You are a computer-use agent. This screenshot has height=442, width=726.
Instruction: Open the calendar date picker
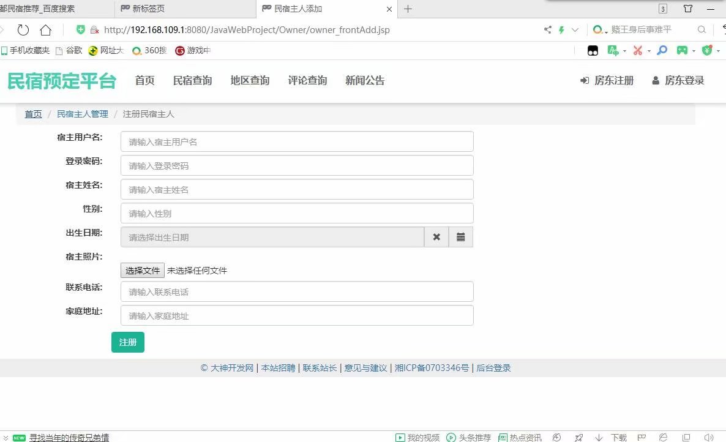(461, 237)
